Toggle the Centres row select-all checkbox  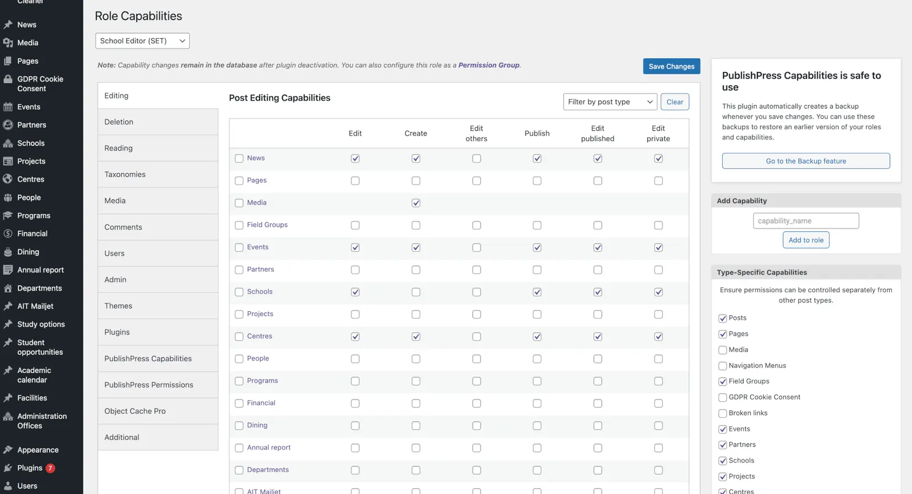pos(239,337)
